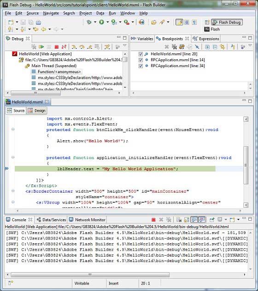The height and width of the screenshot is (291, 258).
Task: Select the Flash Debug perspective button
Action: click(x=227, y=22)
